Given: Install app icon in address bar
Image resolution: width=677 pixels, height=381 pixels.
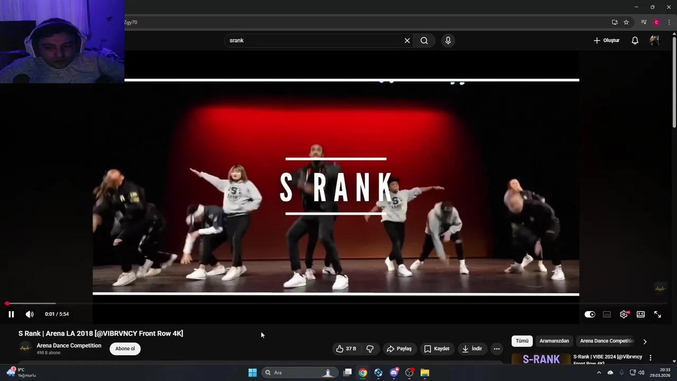Looking at the screenshot, I should click(x=615, y=22).
